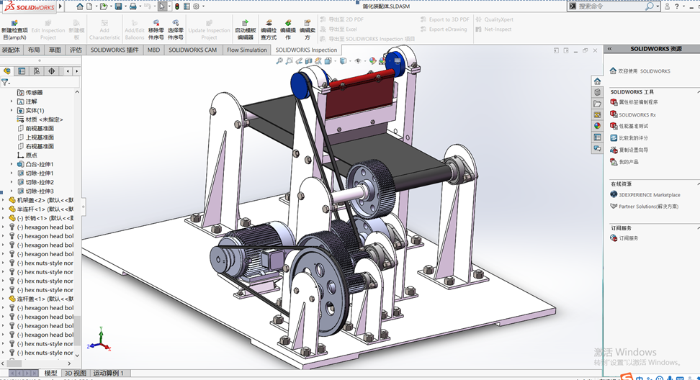Open the MBD ribbon tab
Viewport: 700px width, 380px height.
click(153, 50)
